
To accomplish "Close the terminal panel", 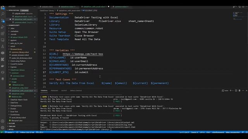I will coord(246,90).
